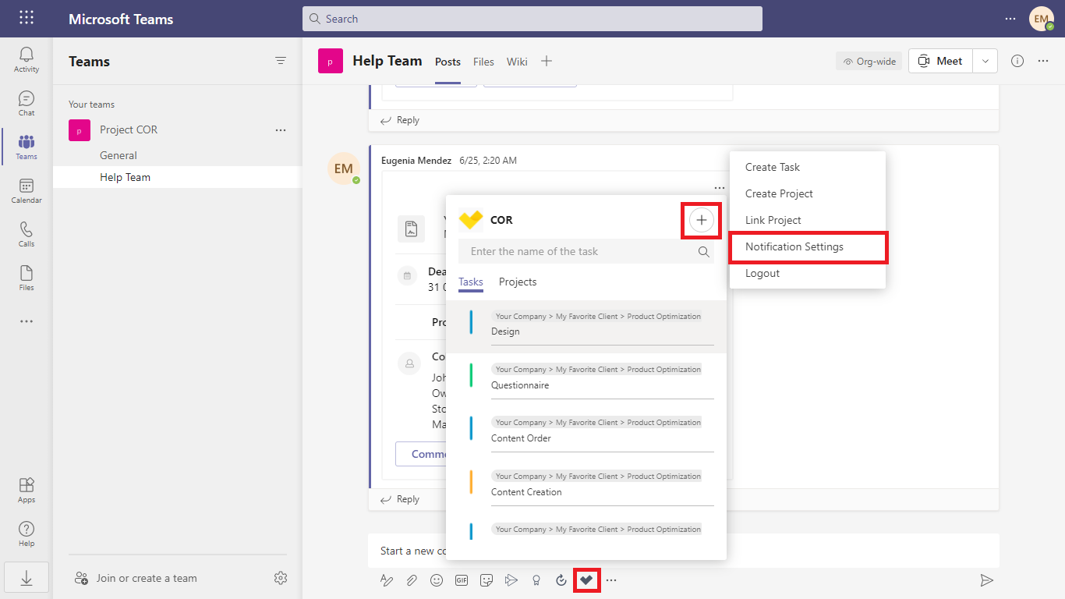Open Chat in the left rail
The width and height of the screenshot is (1065, 599).
pos(27,103)
